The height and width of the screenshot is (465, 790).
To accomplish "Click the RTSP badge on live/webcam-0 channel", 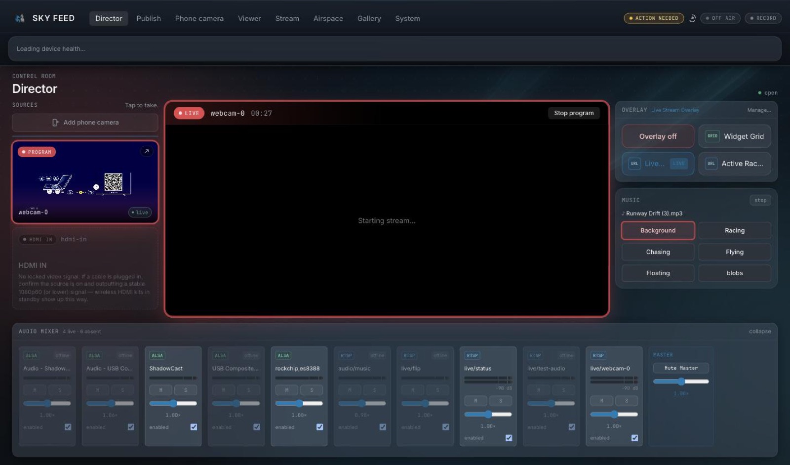I will (598, 355).
